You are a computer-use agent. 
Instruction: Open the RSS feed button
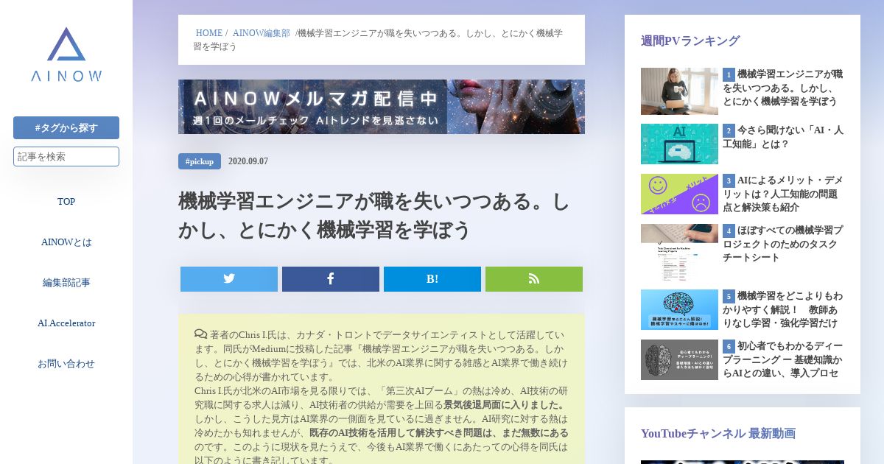534,279
